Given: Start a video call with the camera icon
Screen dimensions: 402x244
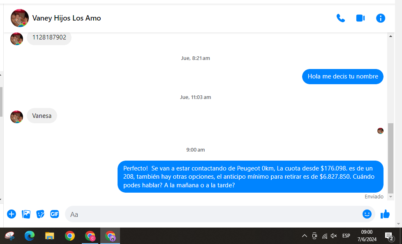Looking at the screenshot, I should 360,18.
